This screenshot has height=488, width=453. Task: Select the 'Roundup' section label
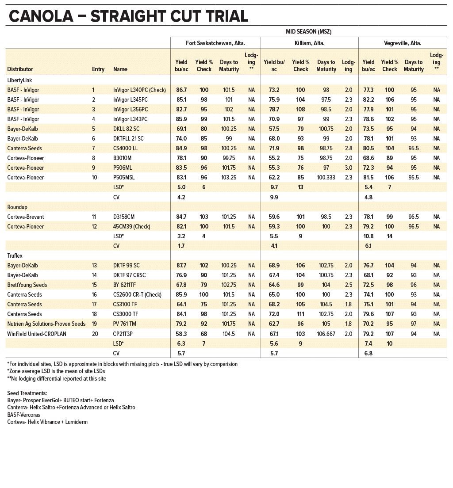(x=17, y=207)
